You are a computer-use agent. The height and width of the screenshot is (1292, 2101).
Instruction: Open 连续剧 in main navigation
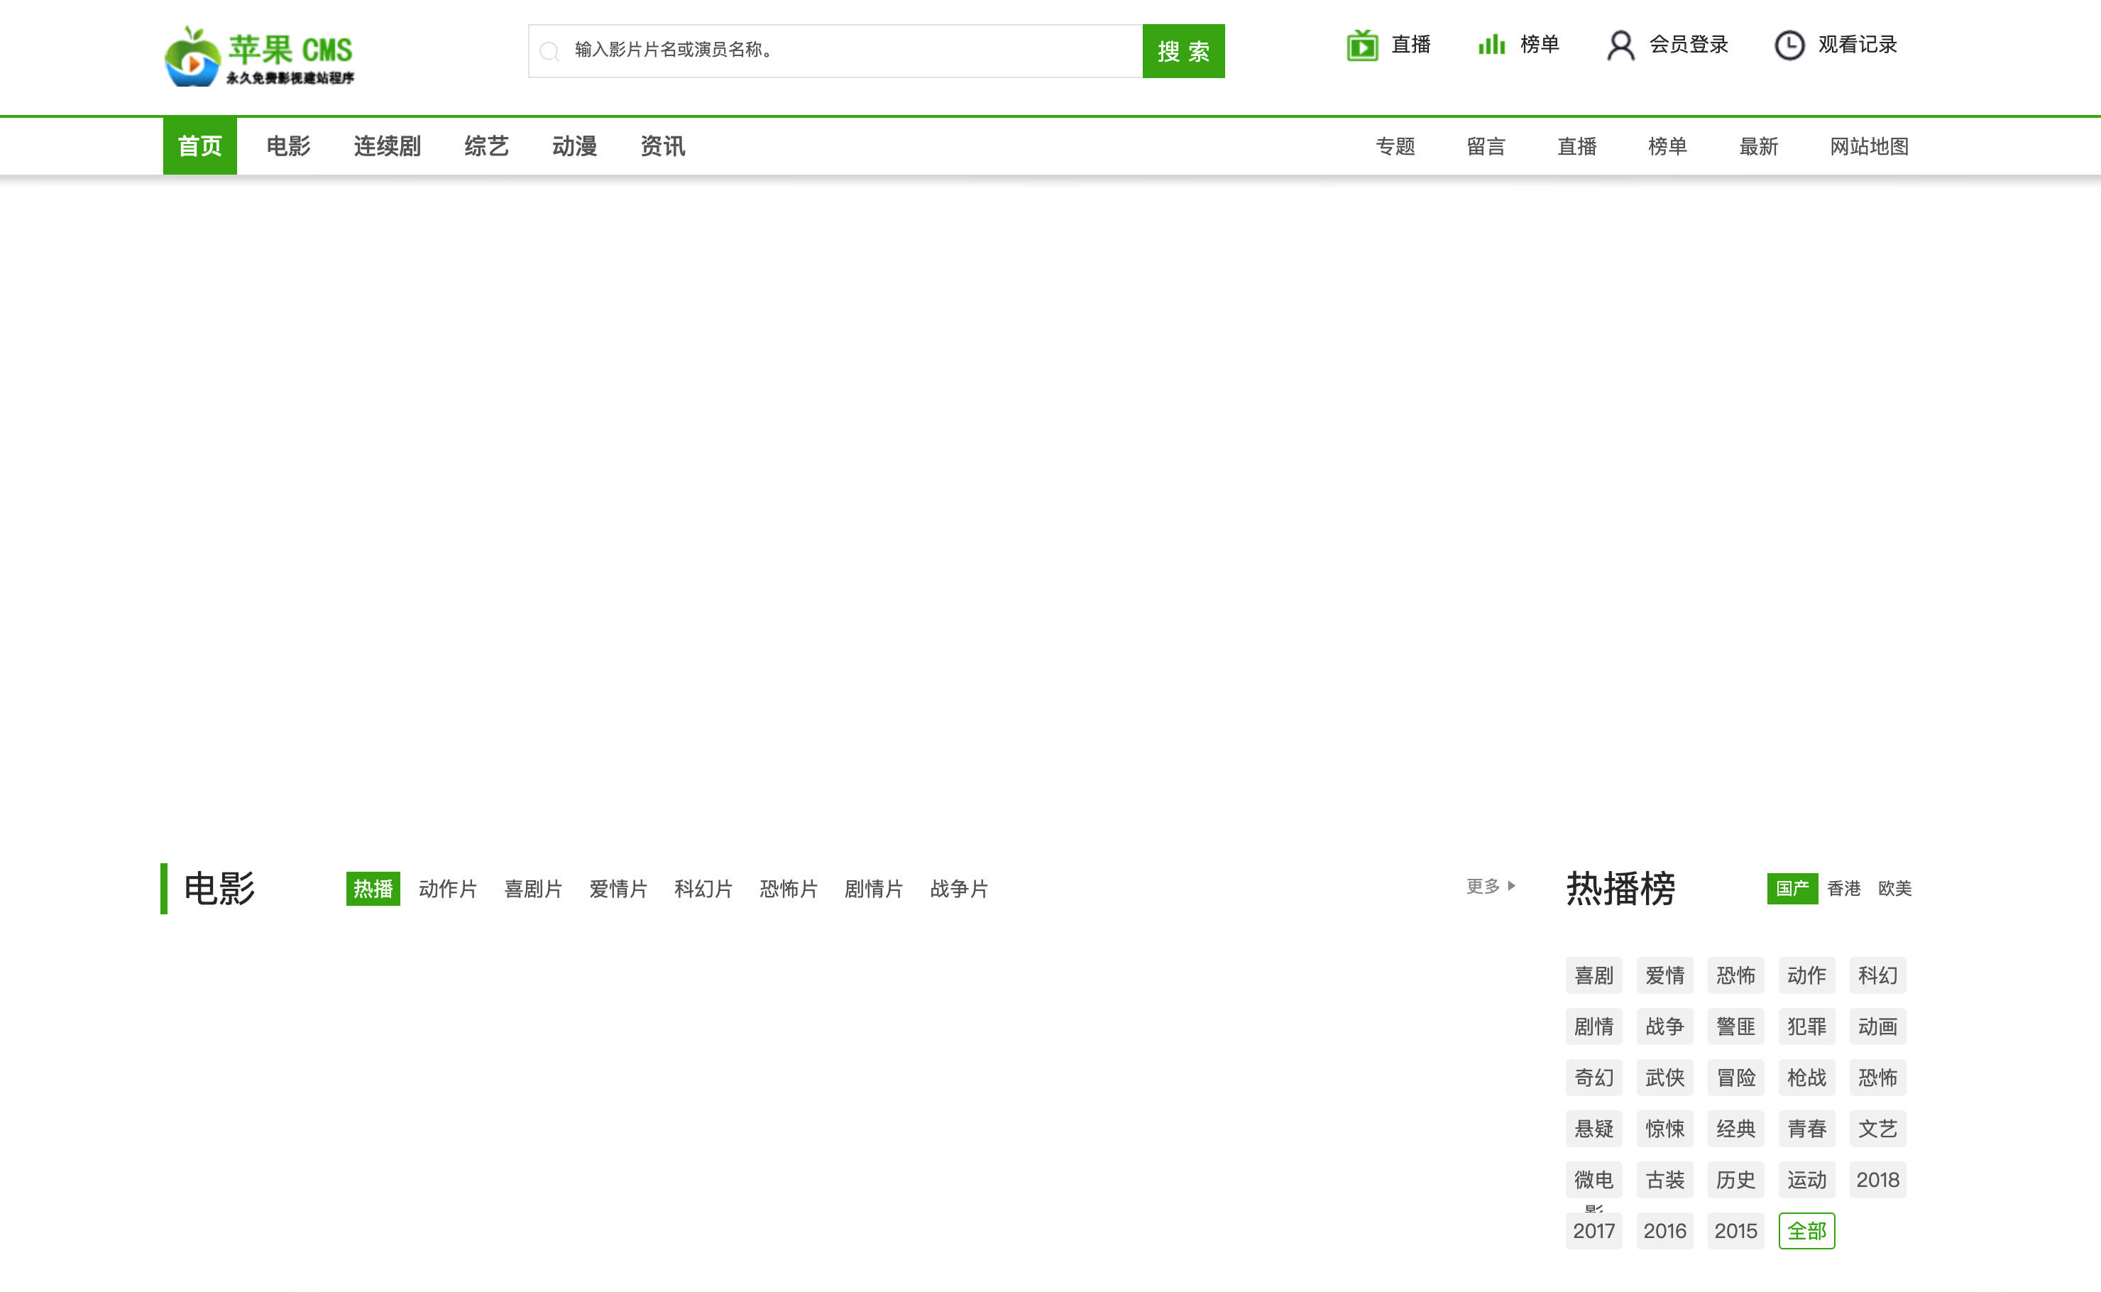387,146
